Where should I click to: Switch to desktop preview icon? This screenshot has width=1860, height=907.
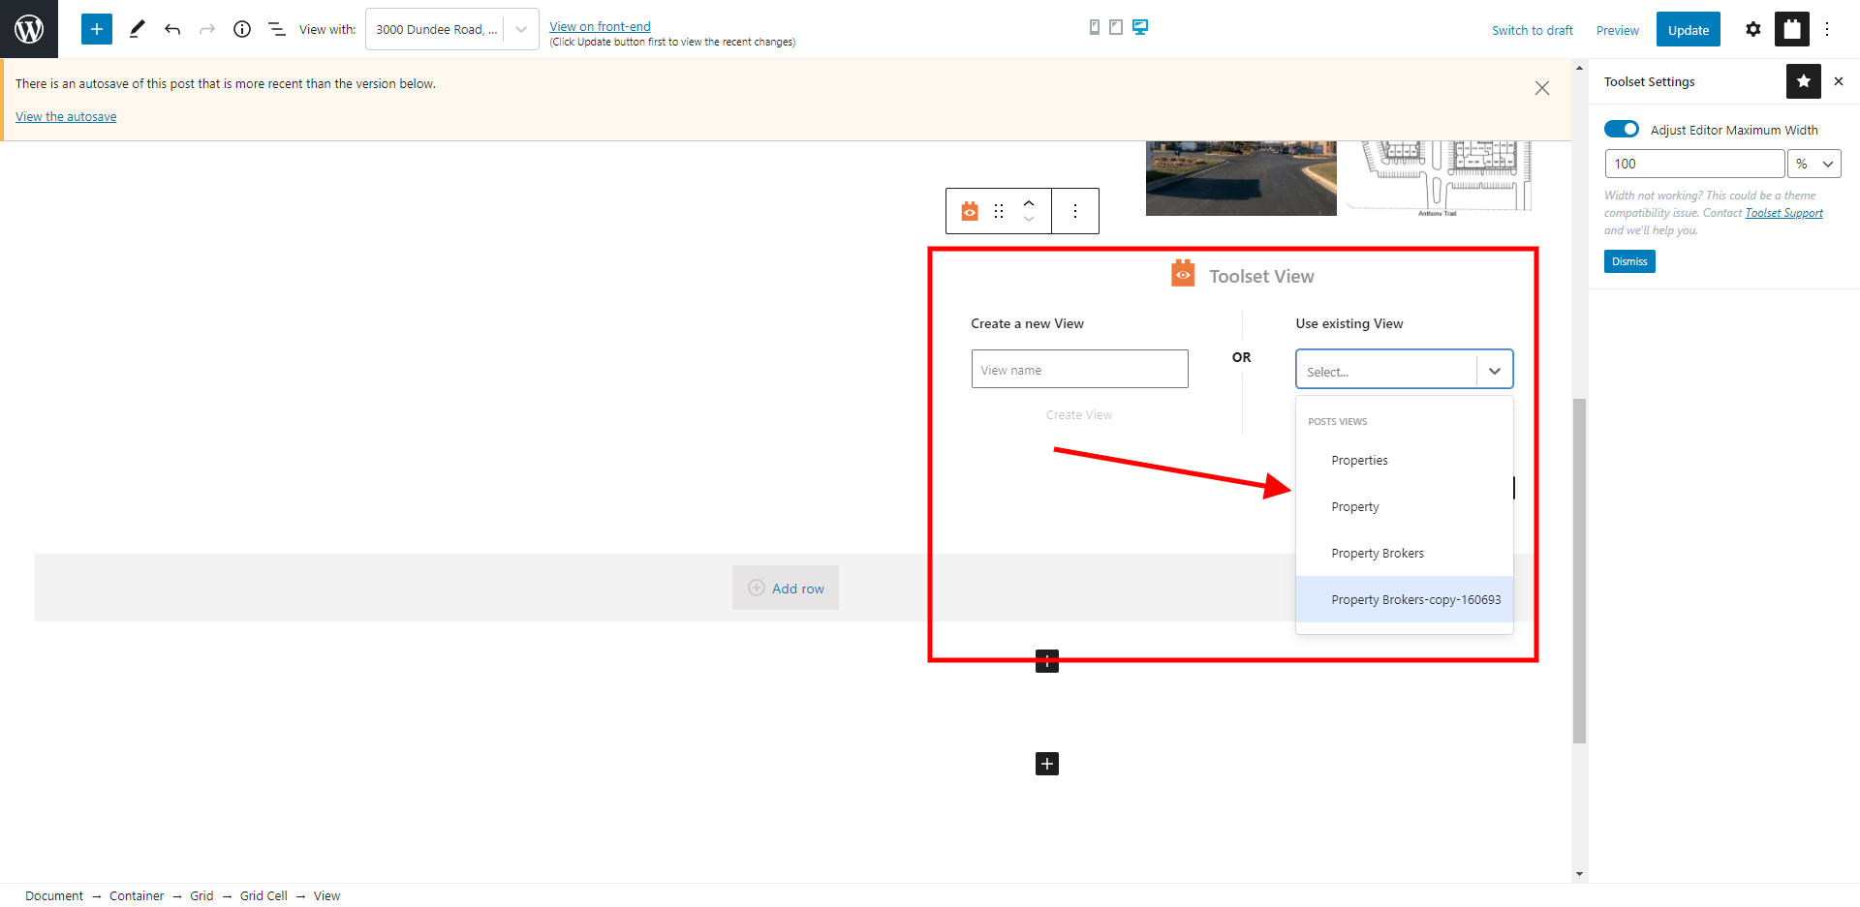pos(1140,27)
